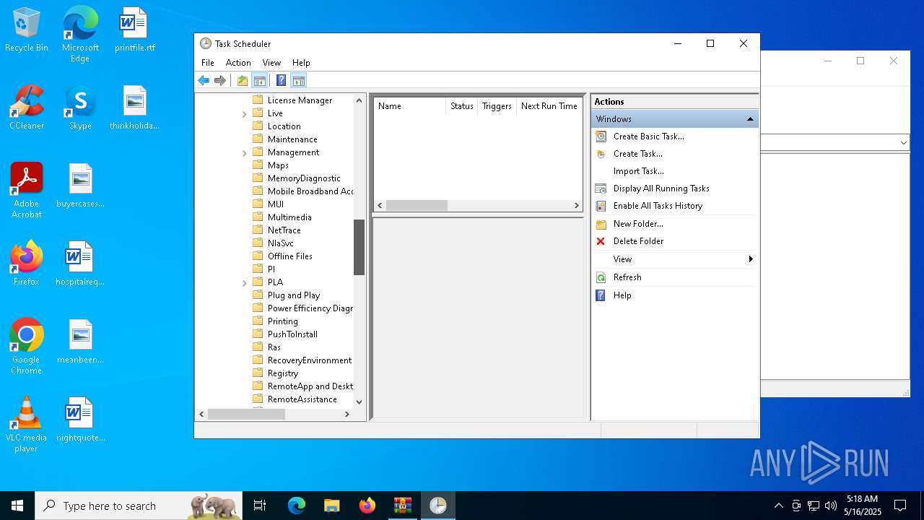924x520 pixels.
Task: Select the Registry folder
Action: (x=282, y=373)
